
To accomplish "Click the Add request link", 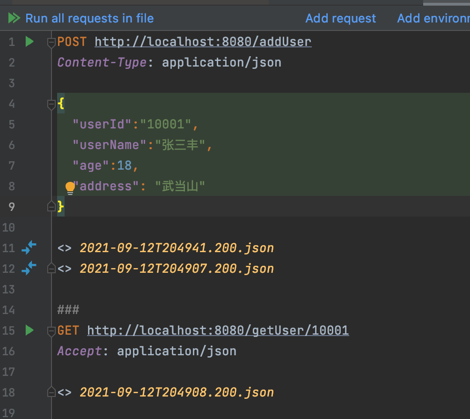I will [x=340, y=18].
